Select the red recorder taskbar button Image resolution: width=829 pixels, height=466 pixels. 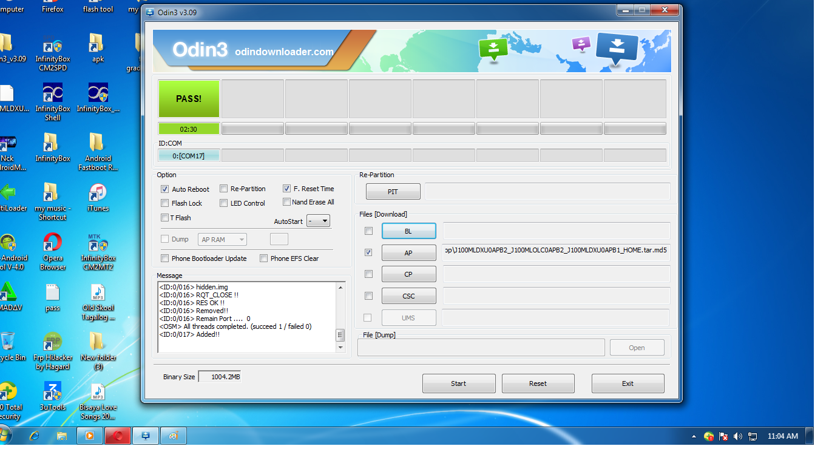point(118,436)
